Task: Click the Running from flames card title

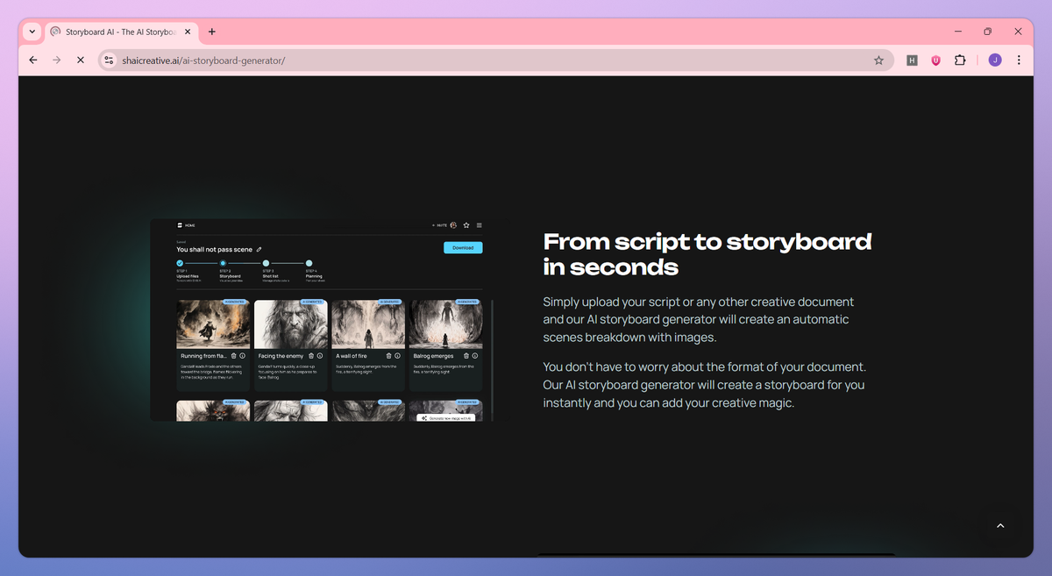Action: click(204, 356)
